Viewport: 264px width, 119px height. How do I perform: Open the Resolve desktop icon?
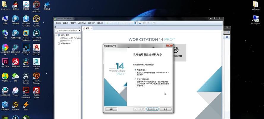(26, 63)
